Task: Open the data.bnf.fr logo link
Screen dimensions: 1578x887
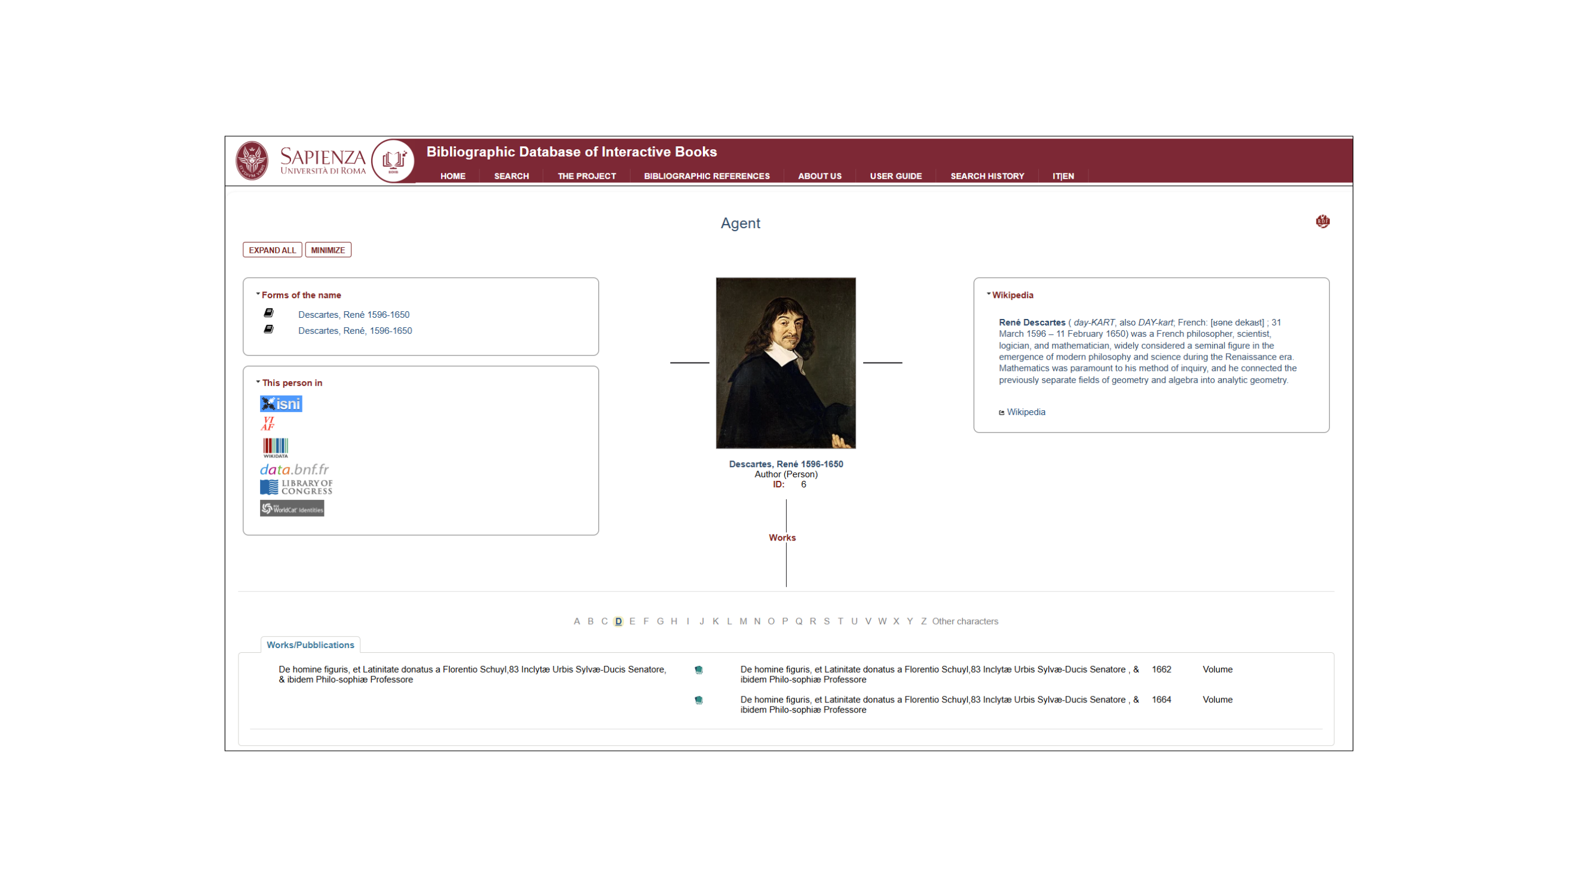Action: tap(294, 469)
